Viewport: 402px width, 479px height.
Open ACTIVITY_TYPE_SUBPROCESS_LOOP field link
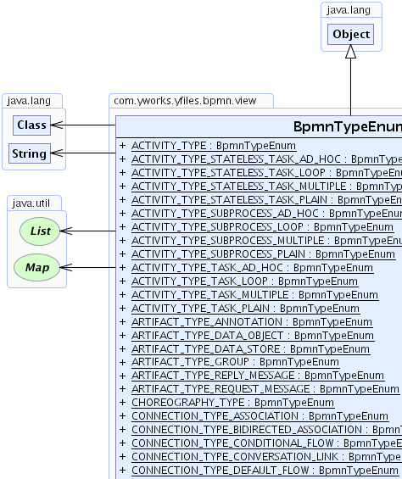262,227
